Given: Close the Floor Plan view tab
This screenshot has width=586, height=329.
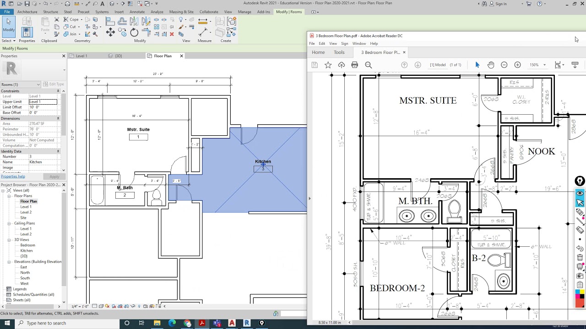Looking at the screenshot, I should [x=181, y=56].
